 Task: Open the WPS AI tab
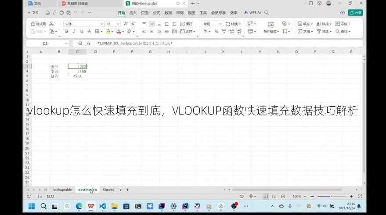253,13
